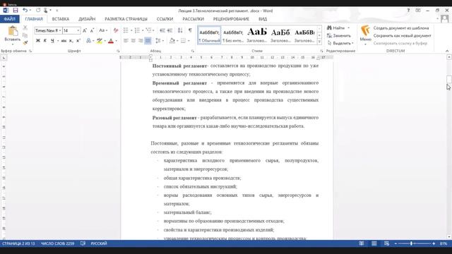Decrease font size with the shrink font icon

(92, 30)
